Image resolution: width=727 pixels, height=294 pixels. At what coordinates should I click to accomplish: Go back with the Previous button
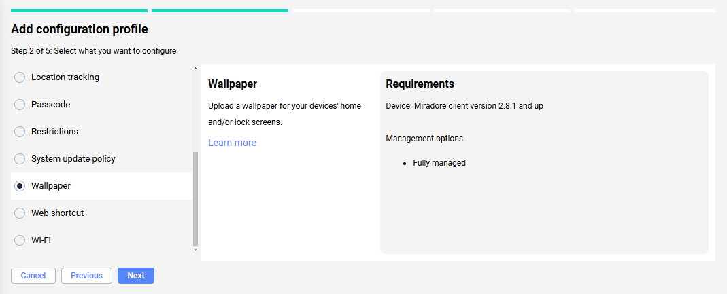[86, 276]
